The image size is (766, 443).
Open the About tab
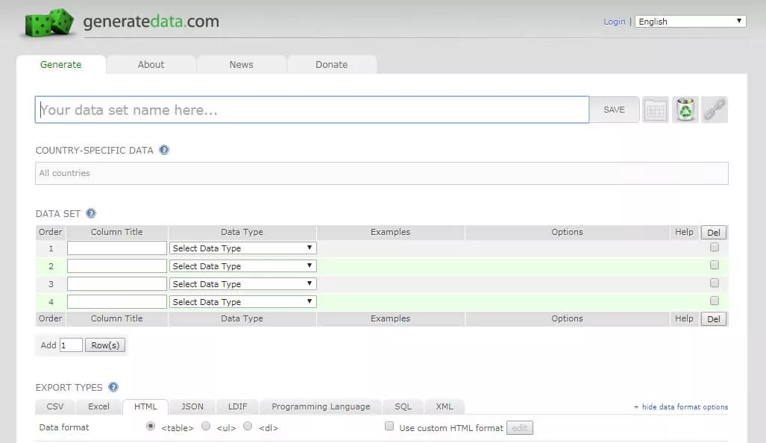(151, 64)
